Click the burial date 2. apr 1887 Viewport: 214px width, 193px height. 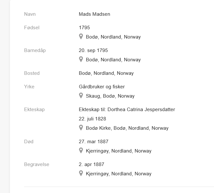91,164
